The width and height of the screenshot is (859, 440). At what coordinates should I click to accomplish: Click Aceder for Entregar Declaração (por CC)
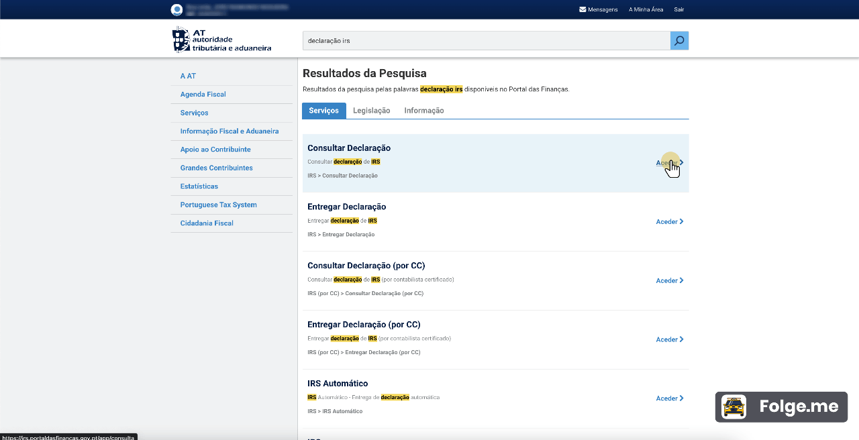coord(669,339)
